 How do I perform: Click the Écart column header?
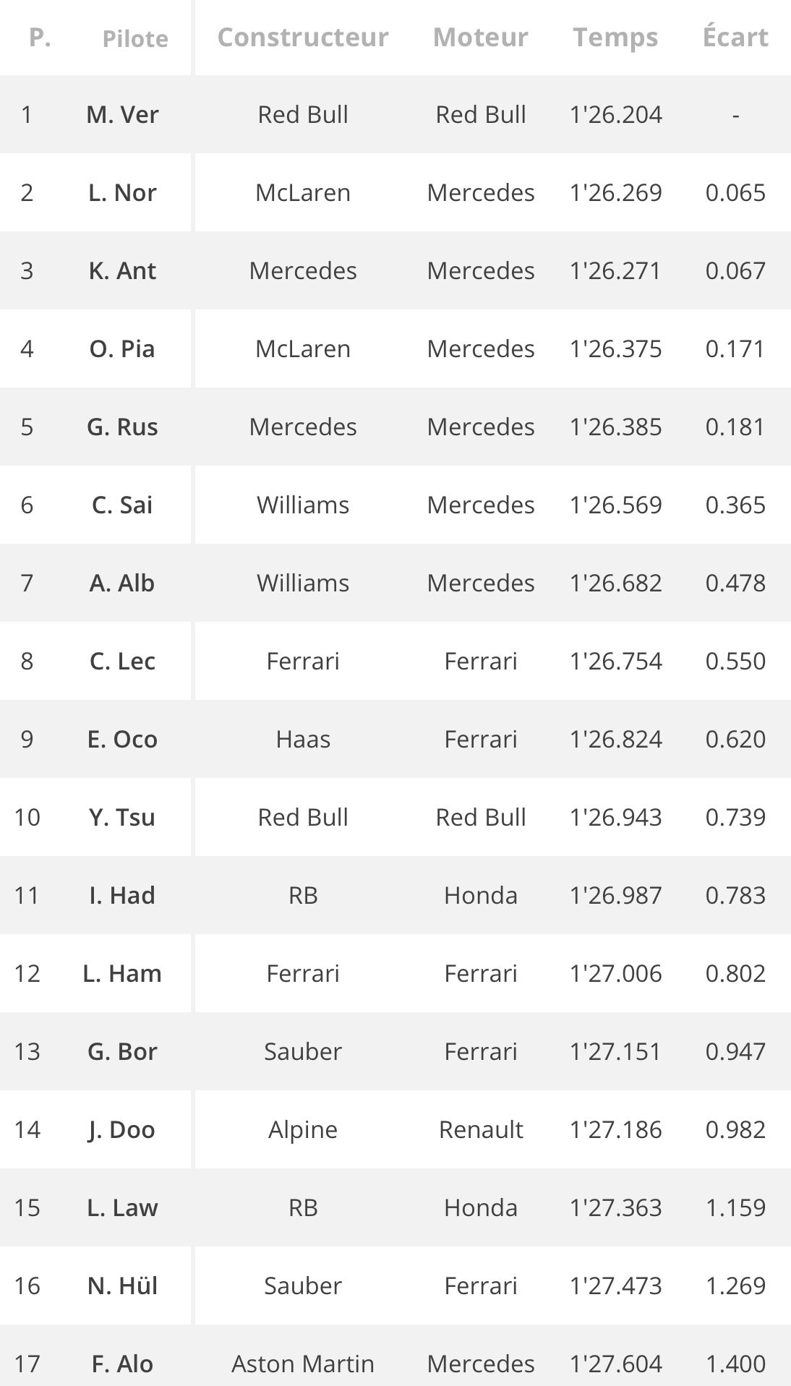pos(735,36)
